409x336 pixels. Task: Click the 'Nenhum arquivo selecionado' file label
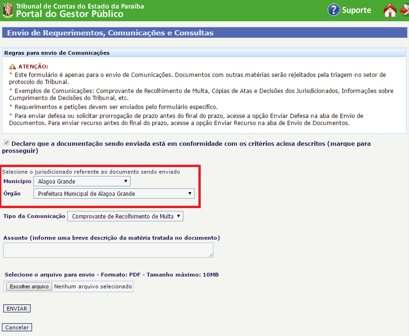[93, 286]
